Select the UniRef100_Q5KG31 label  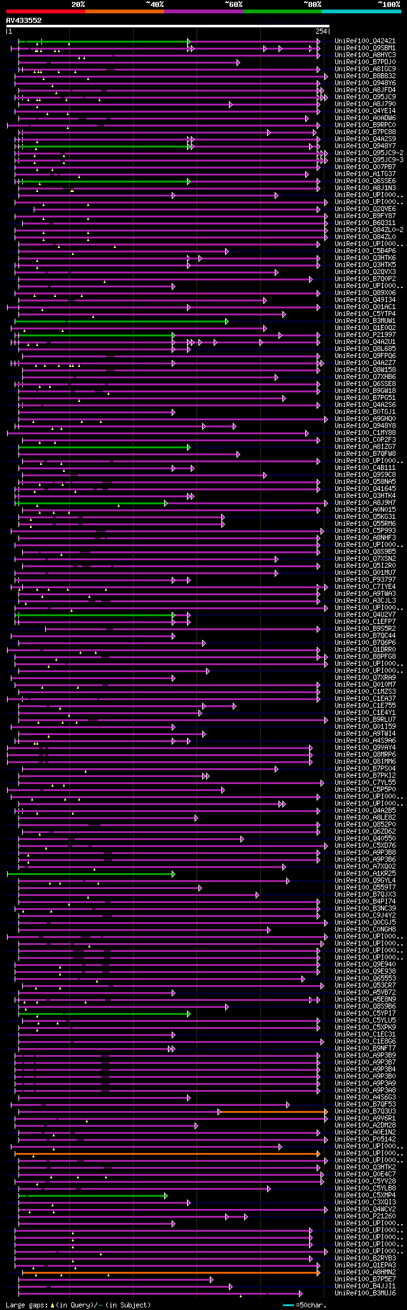[x=365, y=516]
